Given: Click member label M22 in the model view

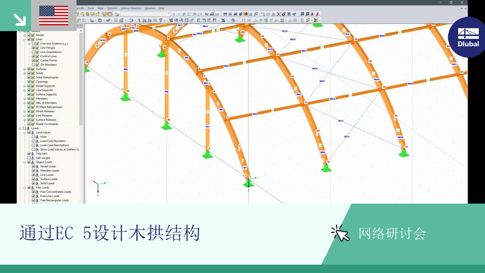Looking at the screenshot, I should click(341, 121).
